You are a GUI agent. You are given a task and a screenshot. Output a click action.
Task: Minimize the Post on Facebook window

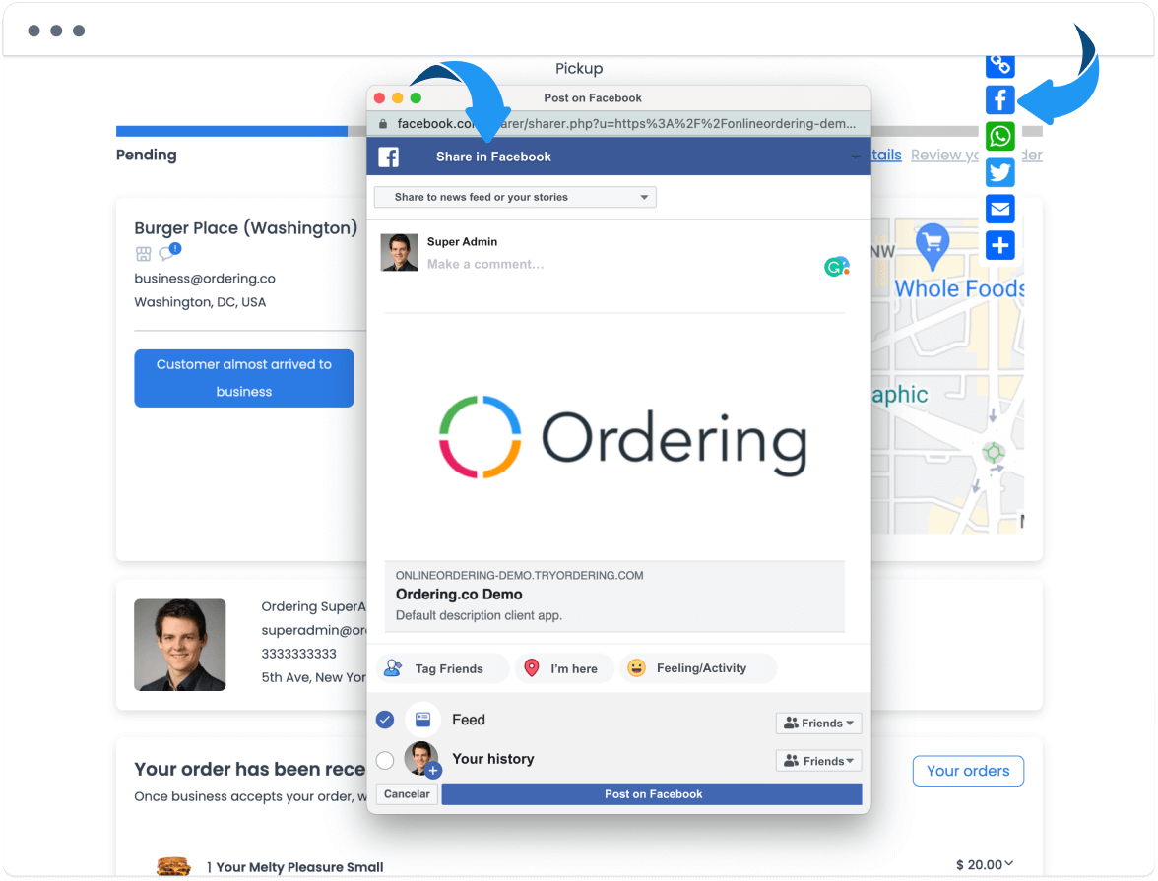tap(398, 98)
